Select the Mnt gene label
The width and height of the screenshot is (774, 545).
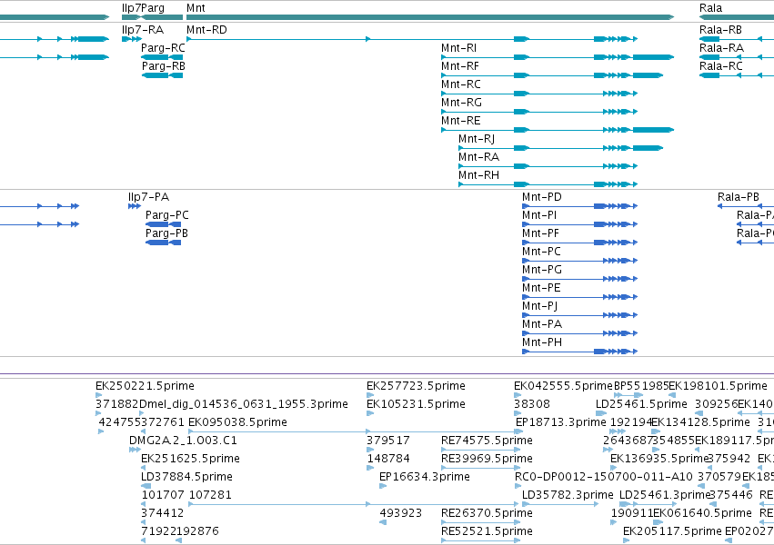[196, 8]
